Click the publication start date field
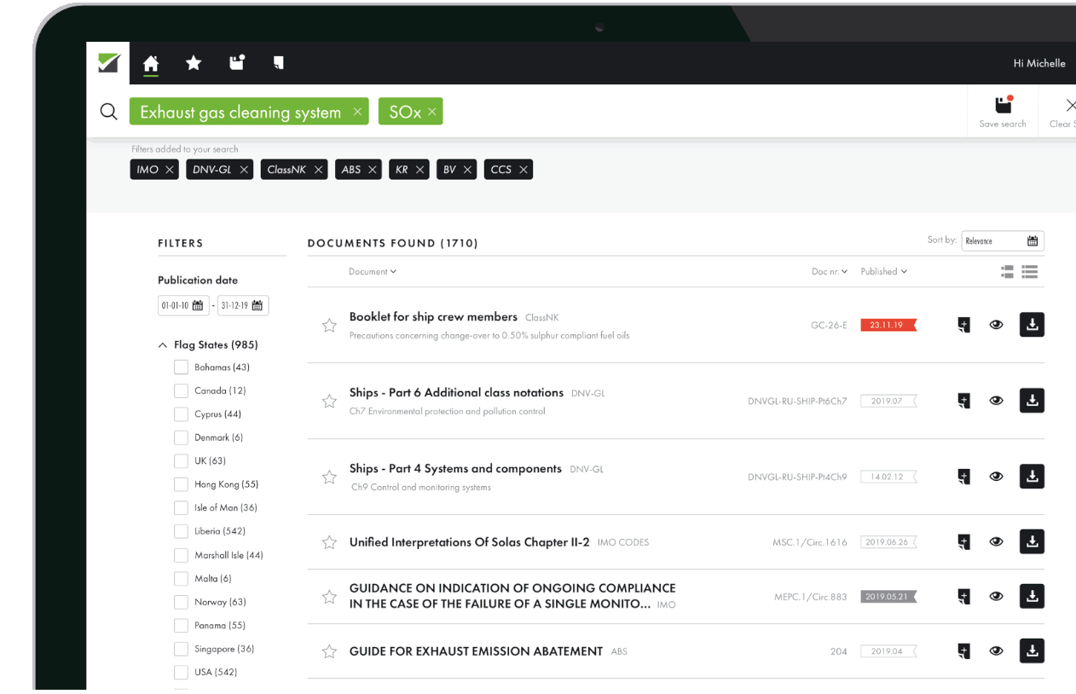This screenshot has width=1076, height=694. [182, 305]
